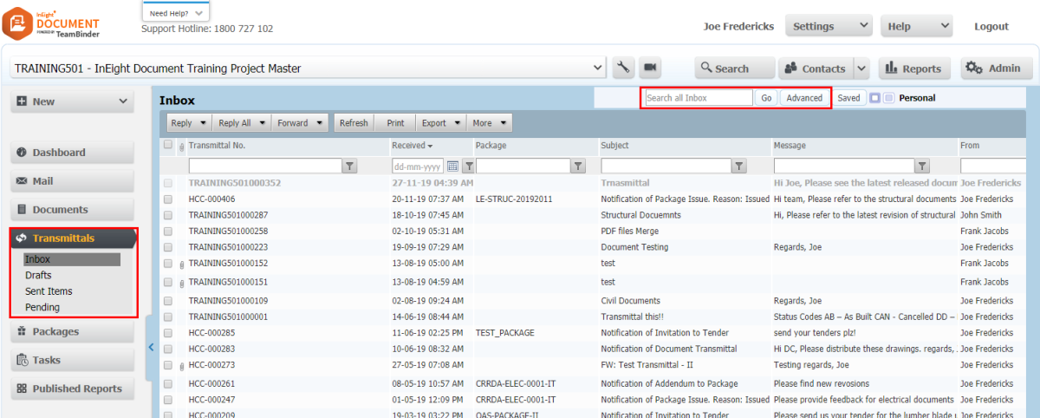The height and width of the screenshot is (418, 1040).
Task: Expand the Settings dropdown
Action: (x=828, y=26)
